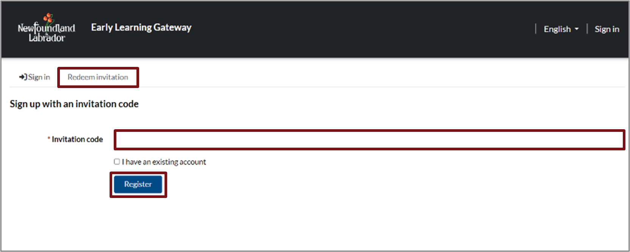Click Sign in in the top header
Screen dimensions: 630x252
coord(606,29)
